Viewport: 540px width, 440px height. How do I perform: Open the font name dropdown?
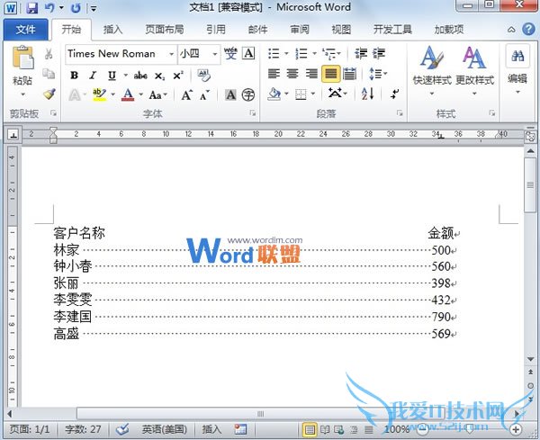[x=171, y=54]
